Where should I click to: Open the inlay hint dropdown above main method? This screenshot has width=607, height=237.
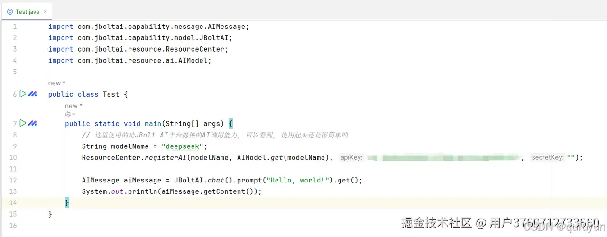70,114
